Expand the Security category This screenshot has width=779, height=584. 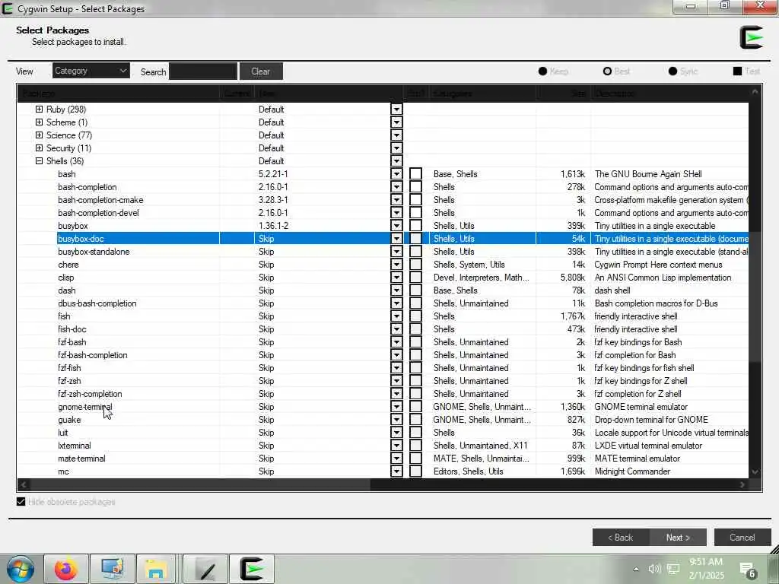tap(40, 148)
